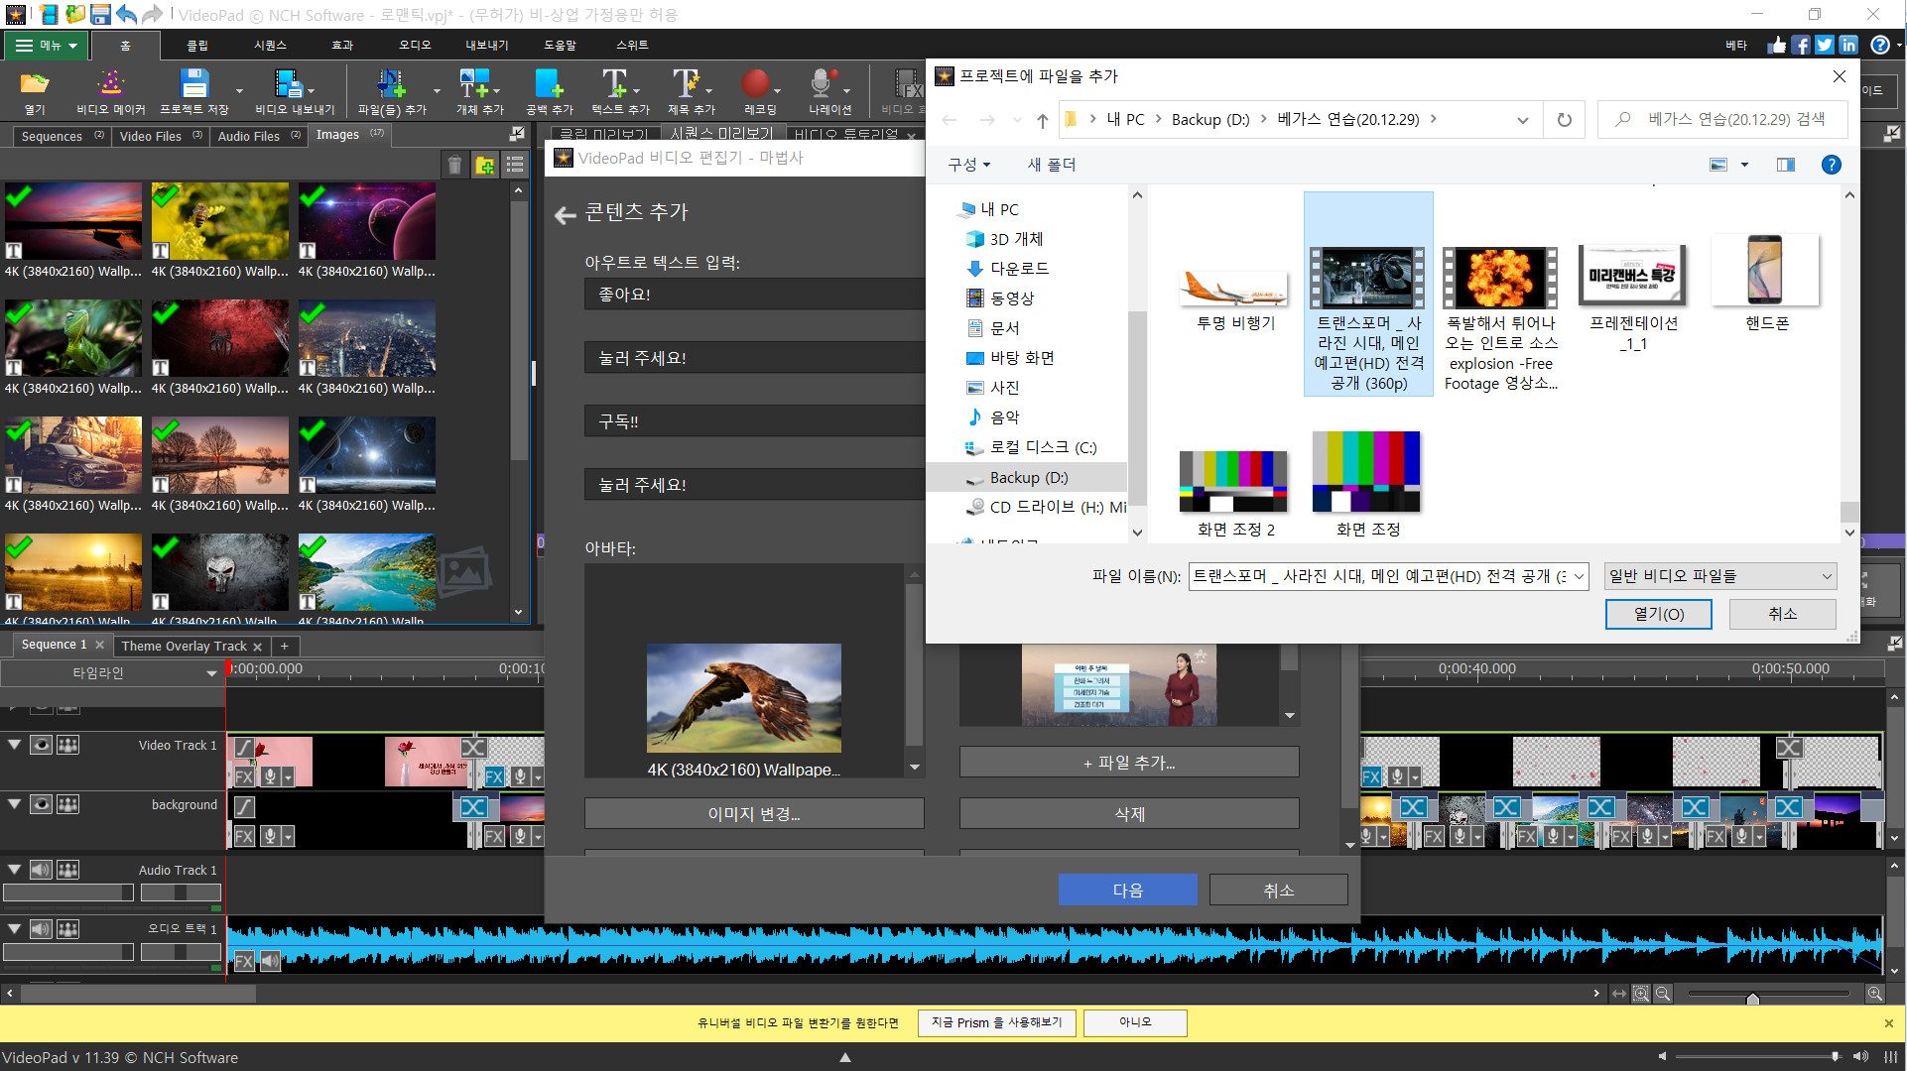This screenshot has width=1907, height=1071.
Task: Click the 텍스트 추가 (Add Text) icon
Action: 615,84
